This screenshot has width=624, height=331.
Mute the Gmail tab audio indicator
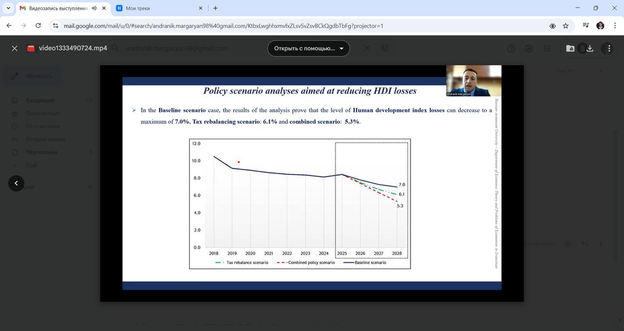click(x=94, y=8)
